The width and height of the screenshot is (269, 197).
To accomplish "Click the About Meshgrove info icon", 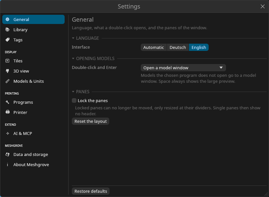I will tap(7, 164).
